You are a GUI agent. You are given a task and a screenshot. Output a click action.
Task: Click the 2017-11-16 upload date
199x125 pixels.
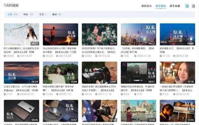point(105,94)
